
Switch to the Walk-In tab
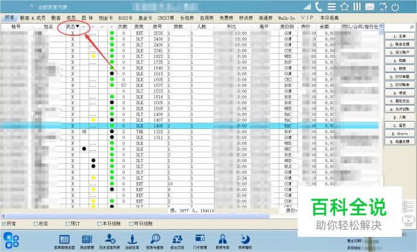coord(286,18)
